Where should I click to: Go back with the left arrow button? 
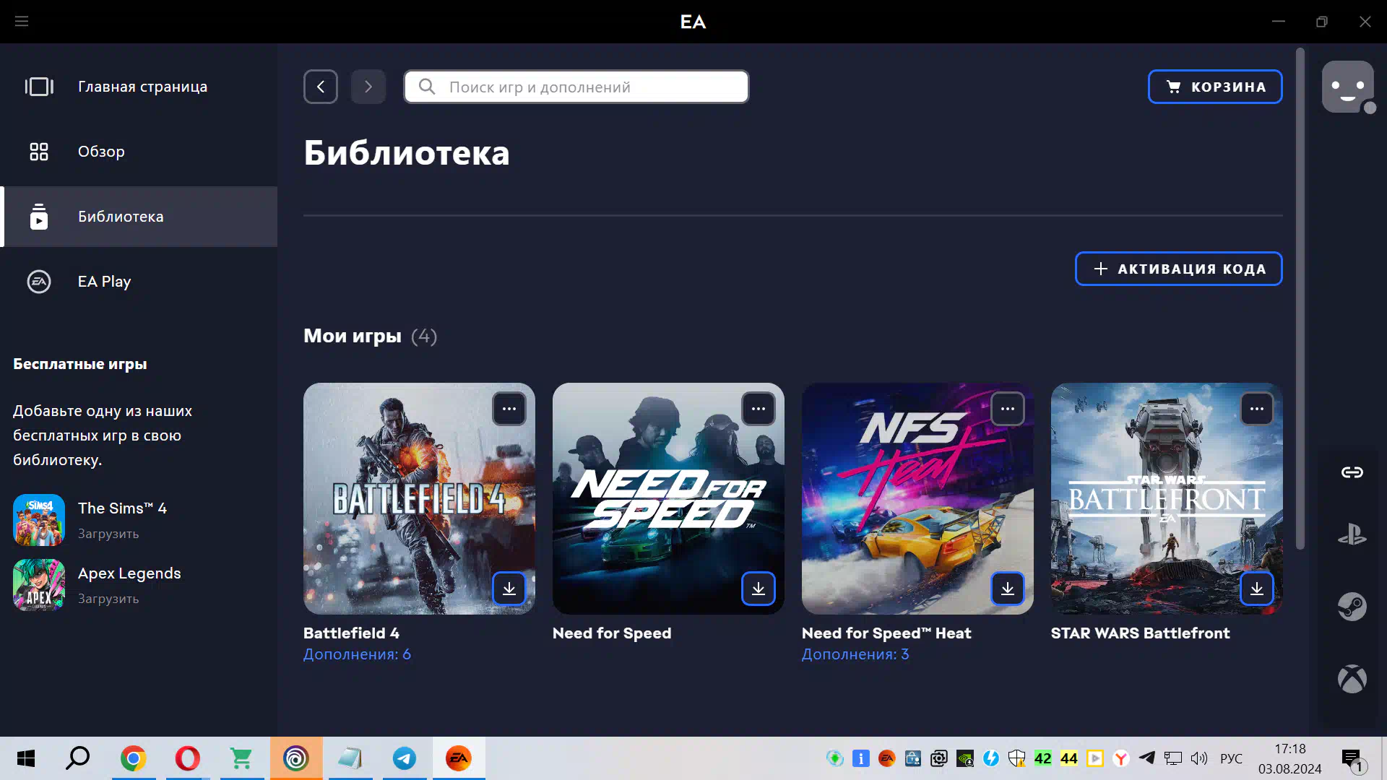pyautogui.click(x=321, y=87)
